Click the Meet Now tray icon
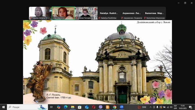This screenshot has height=110, width=195. (x=154, y=107)
